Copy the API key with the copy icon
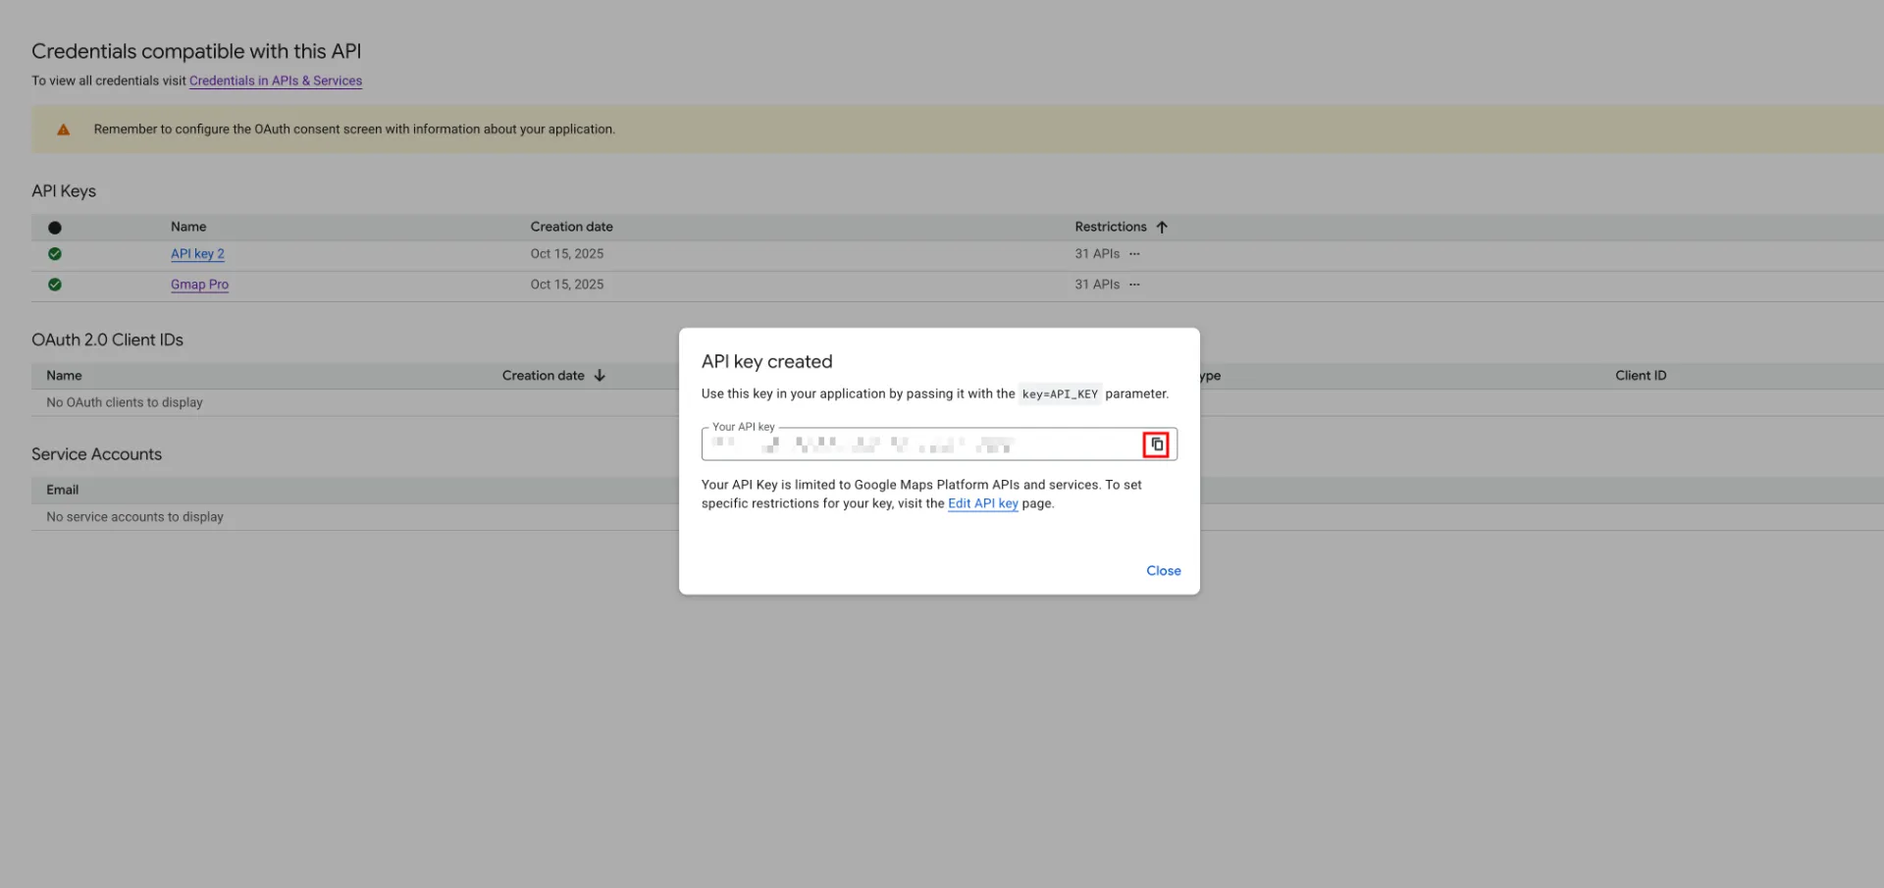Screen dimensions: 1884x888 (1156, 444)
